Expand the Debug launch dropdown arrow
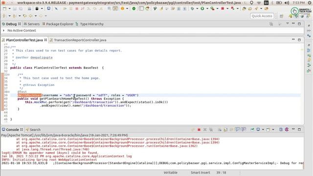The image size is (313, 176). (197, 9)
